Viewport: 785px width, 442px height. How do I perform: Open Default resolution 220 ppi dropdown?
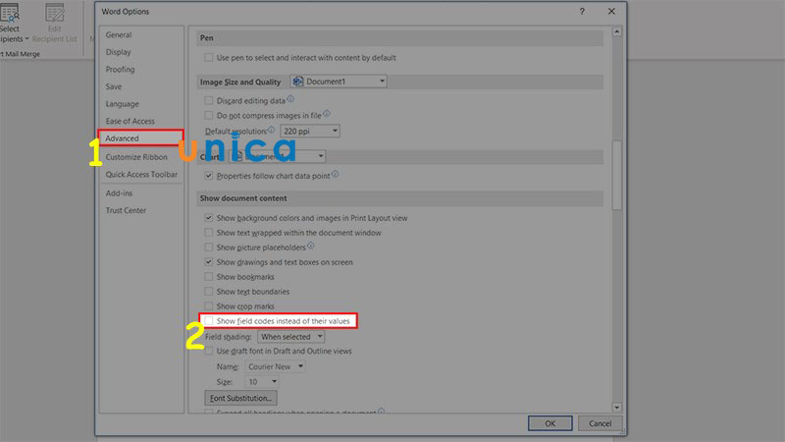(310, 131)
